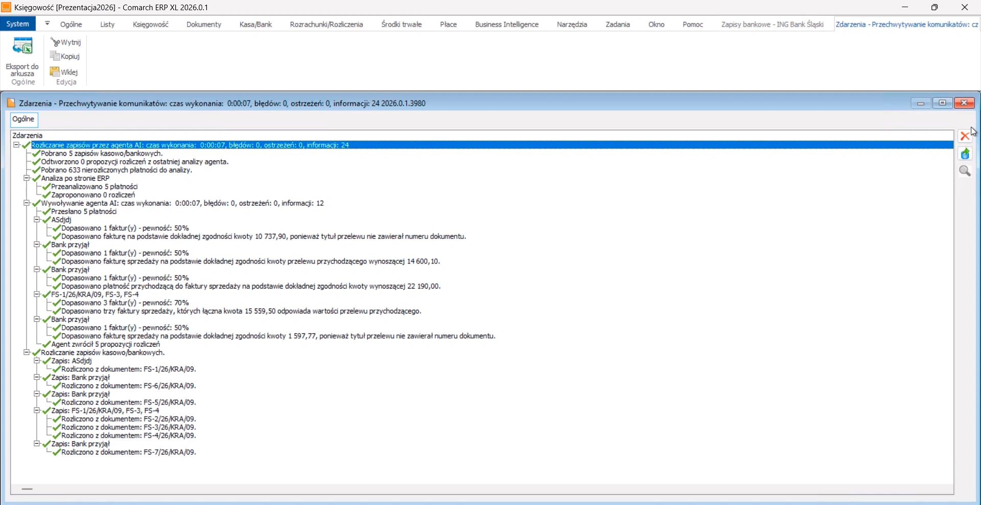Select row Agent zwrócił 5 propozycji rozliczeń
Screen dimensions: 981x505
point(106,344)
